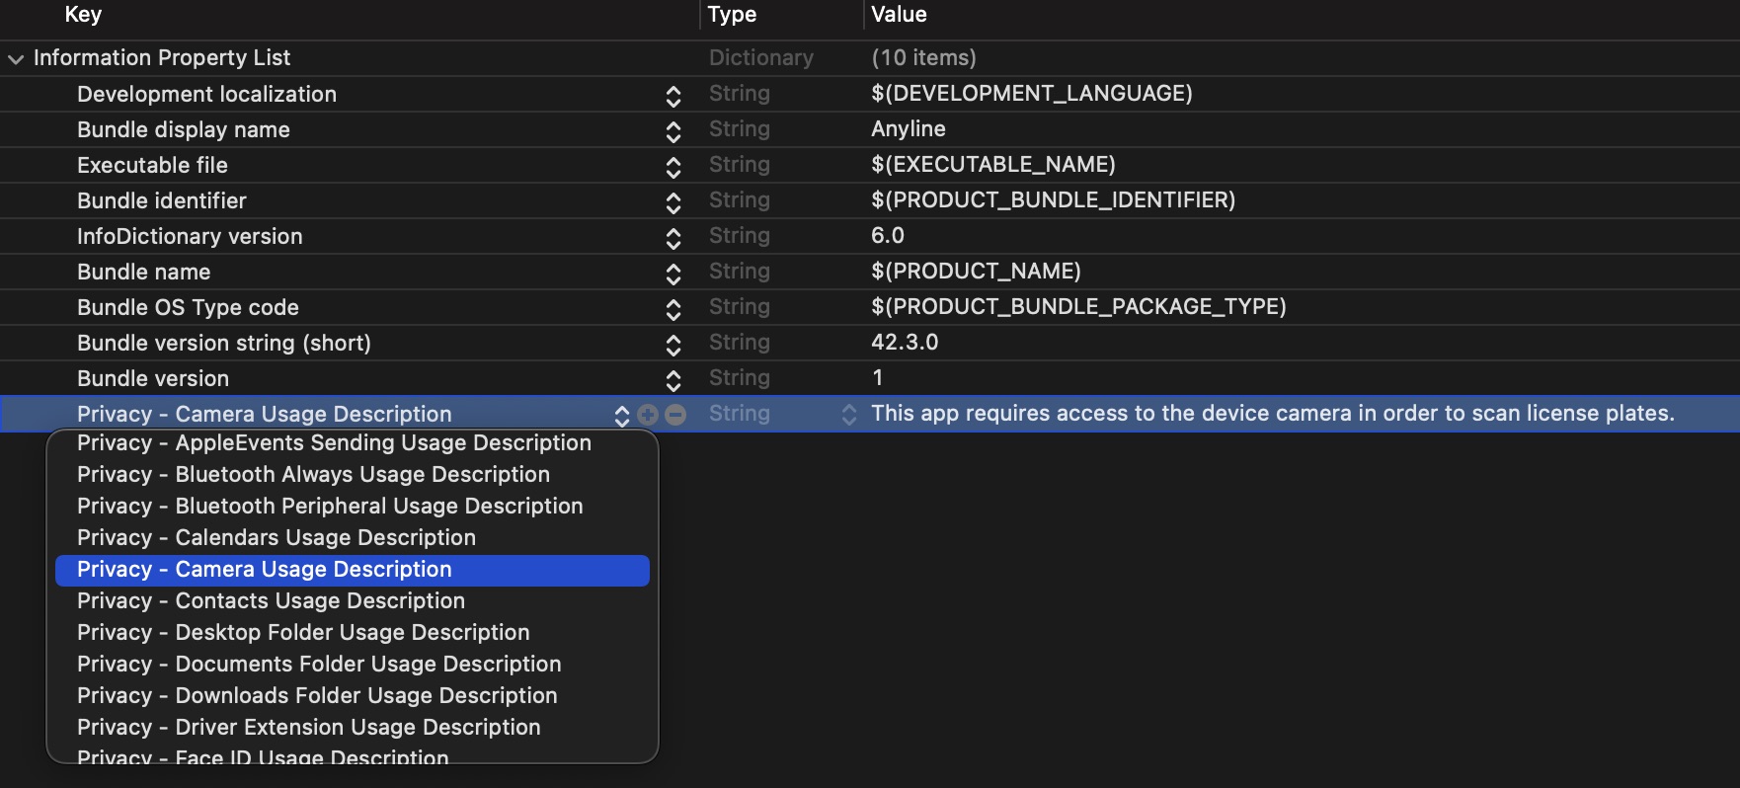
Task: Open the key stepper for Development localization
Action: 673,96
